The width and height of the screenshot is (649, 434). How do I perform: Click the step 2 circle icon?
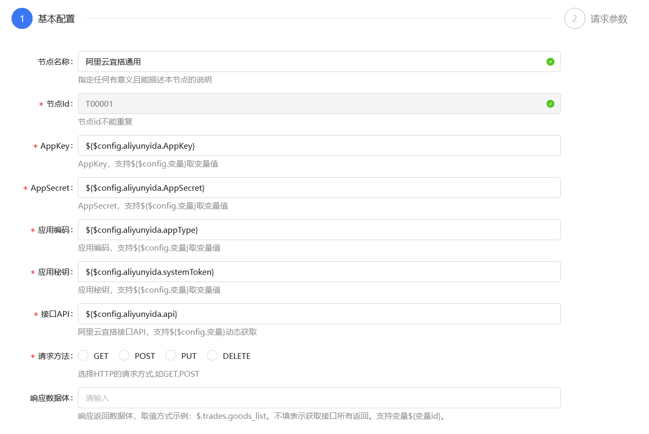(x=574, y=19)
